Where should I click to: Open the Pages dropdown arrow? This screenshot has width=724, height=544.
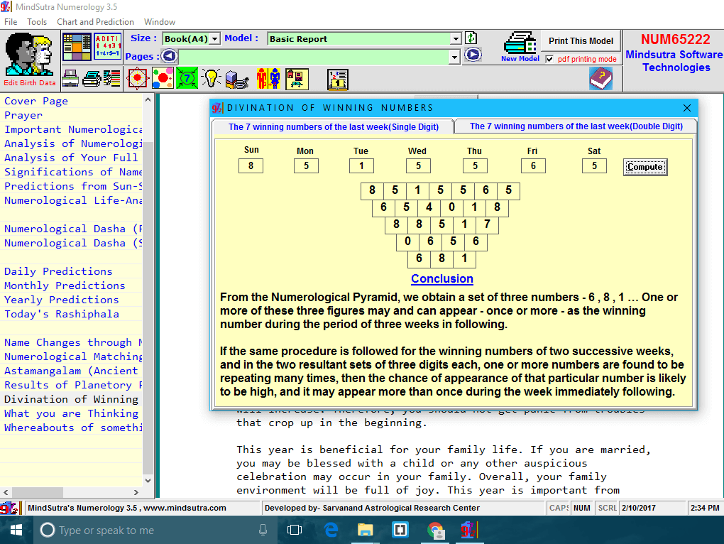[x=454, y=57]
